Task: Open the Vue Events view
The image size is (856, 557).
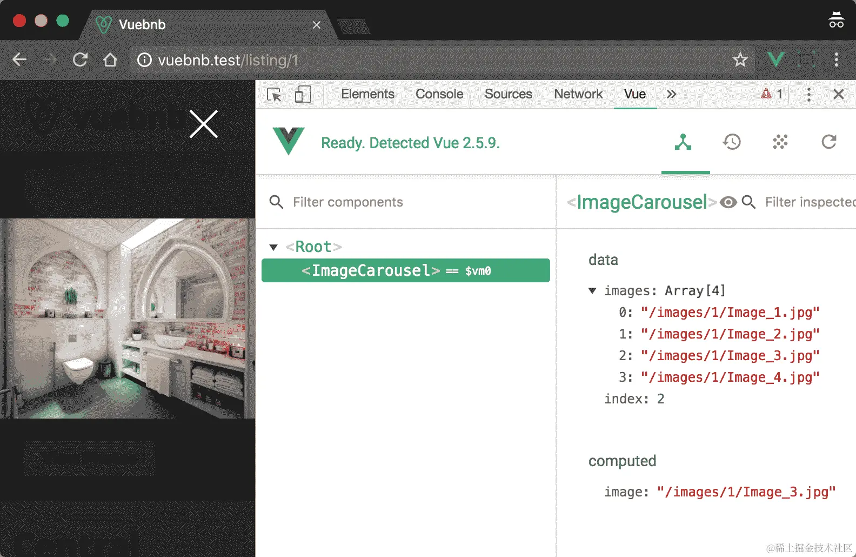Action: pos(780,142)
